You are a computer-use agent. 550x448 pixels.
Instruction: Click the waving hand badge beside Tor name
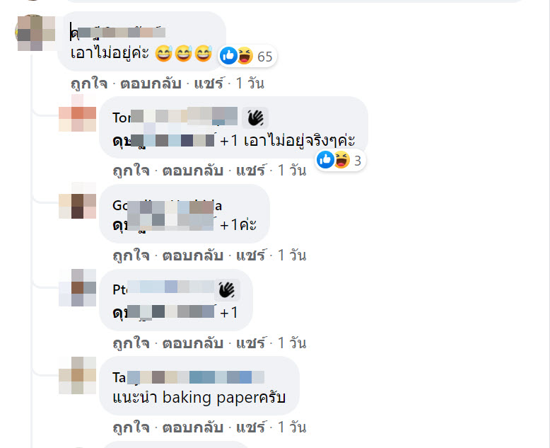pyautogui.click(x=255, y=117)
